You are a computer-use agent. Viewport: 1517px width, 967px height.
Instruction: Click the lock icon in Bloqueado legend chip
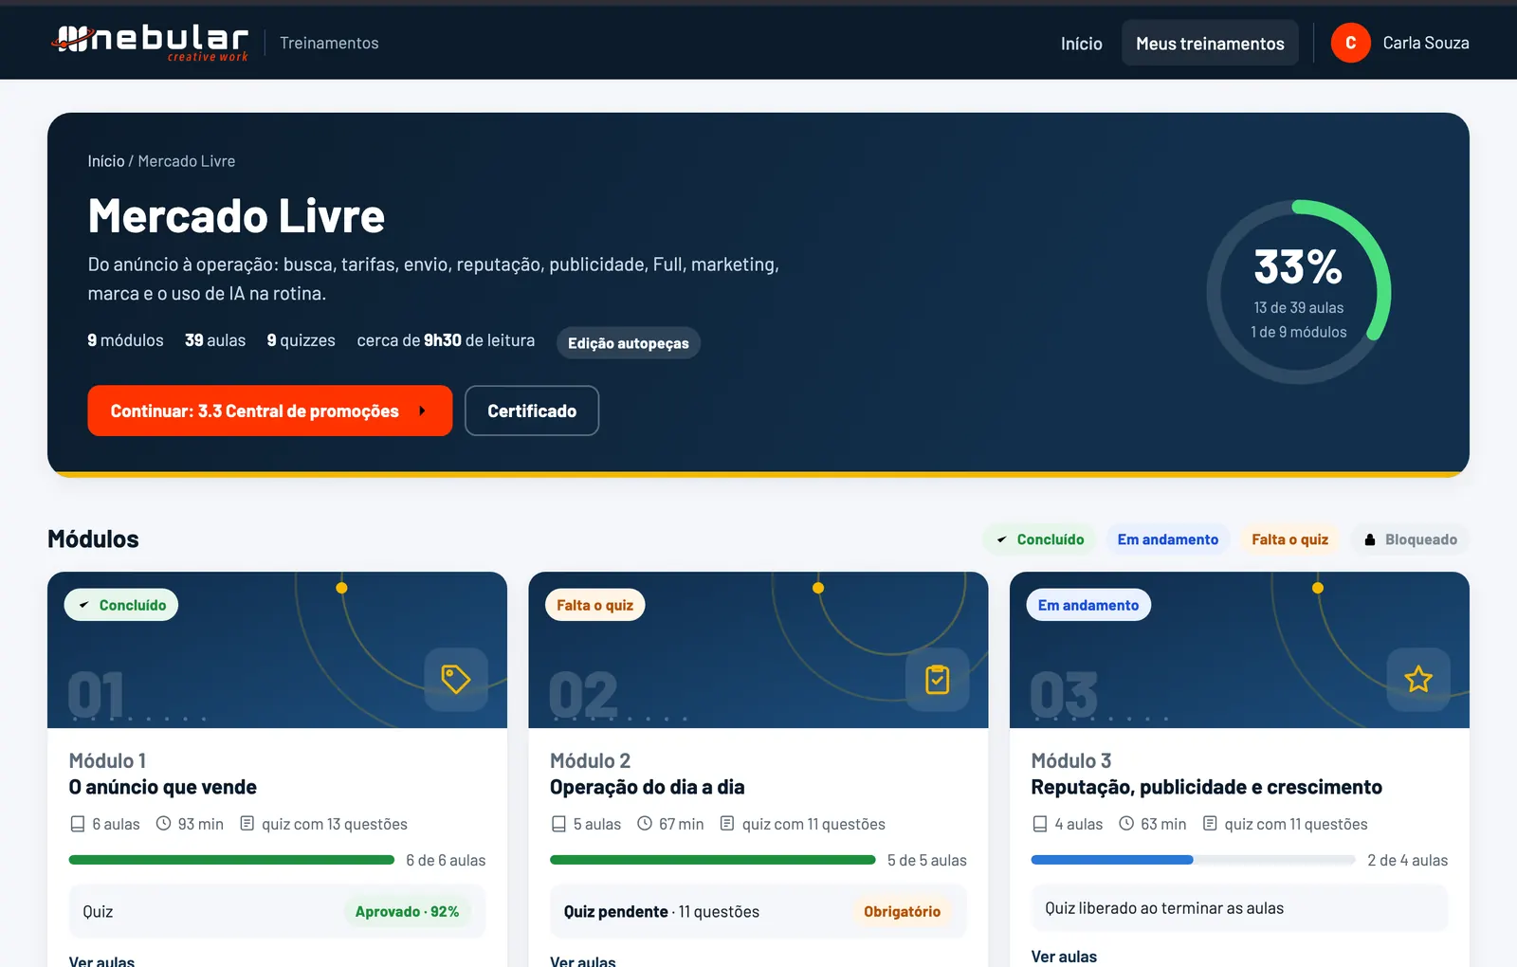[x=1370, y=539]
